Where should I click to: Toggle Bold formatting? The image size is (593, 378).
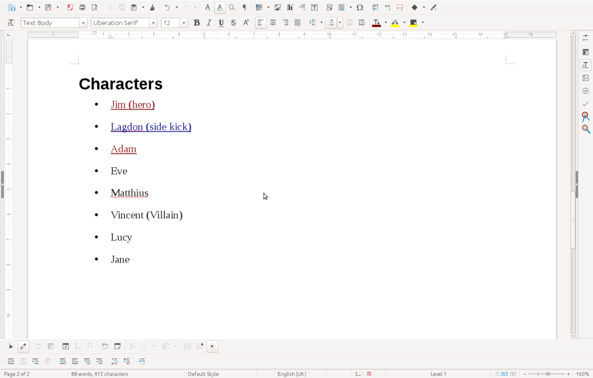coord(196,23)
